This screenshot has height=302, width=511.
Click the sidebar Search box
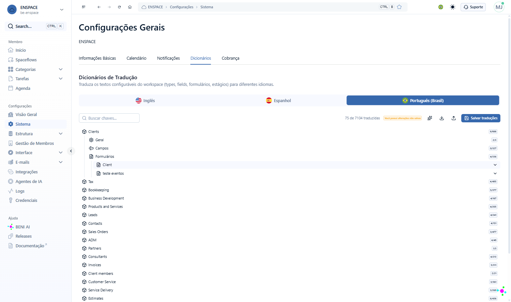pyautogui.click(x=35, y=26)
